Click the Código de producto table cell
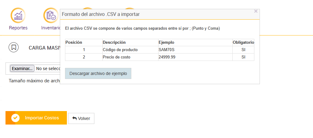Screen dimensions: 313x138 pos(120,50)
